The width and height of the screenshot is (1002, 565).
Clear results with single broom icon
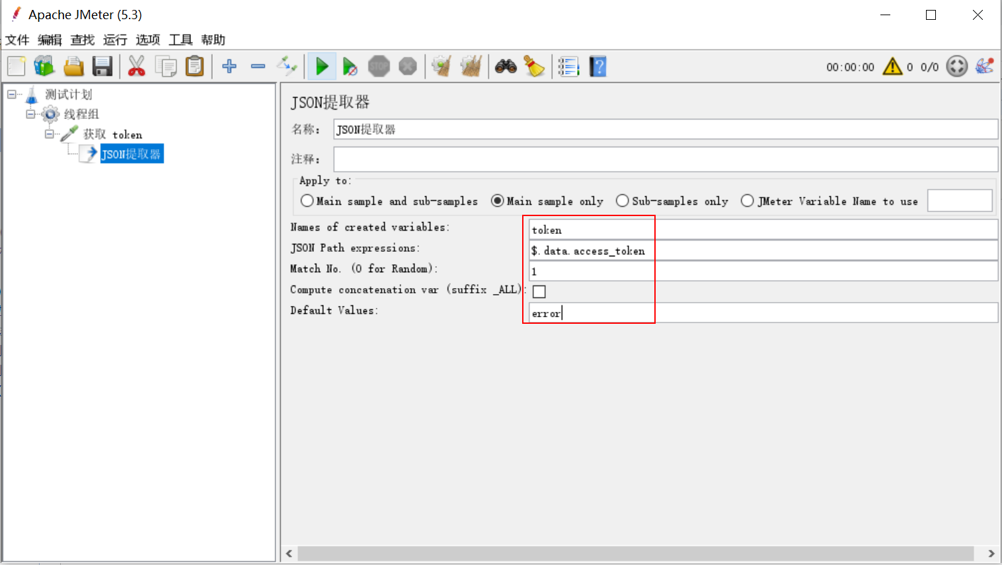coord(442,66)
